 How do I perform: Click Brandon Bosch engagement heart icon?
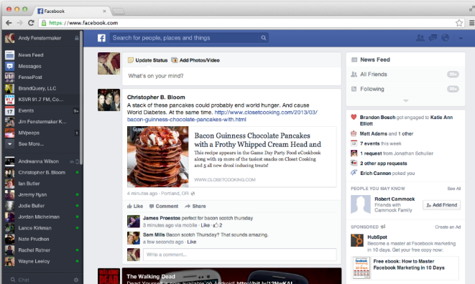[x=354, y=117]
